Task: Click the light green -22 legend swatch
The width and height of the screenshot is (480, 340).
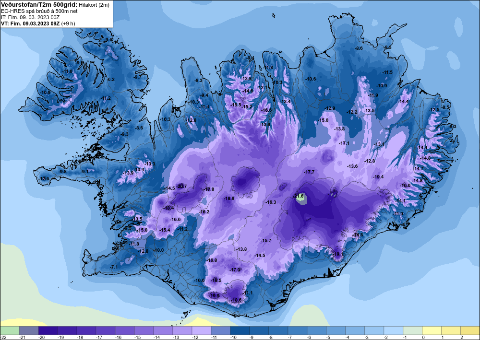Action: pyautogui.click(x=10, y=330)
